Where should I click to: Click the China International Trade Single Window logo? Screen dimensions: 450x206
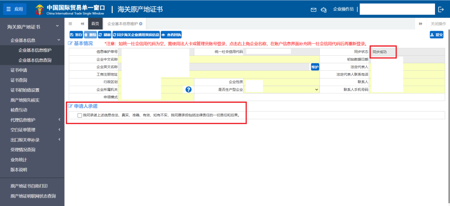[x=70, y=10]
